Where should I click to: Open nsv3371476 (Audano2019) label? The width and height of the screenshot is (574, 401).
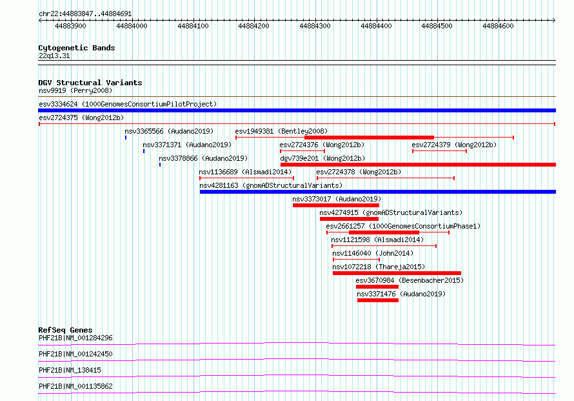[x=401, y=294]
